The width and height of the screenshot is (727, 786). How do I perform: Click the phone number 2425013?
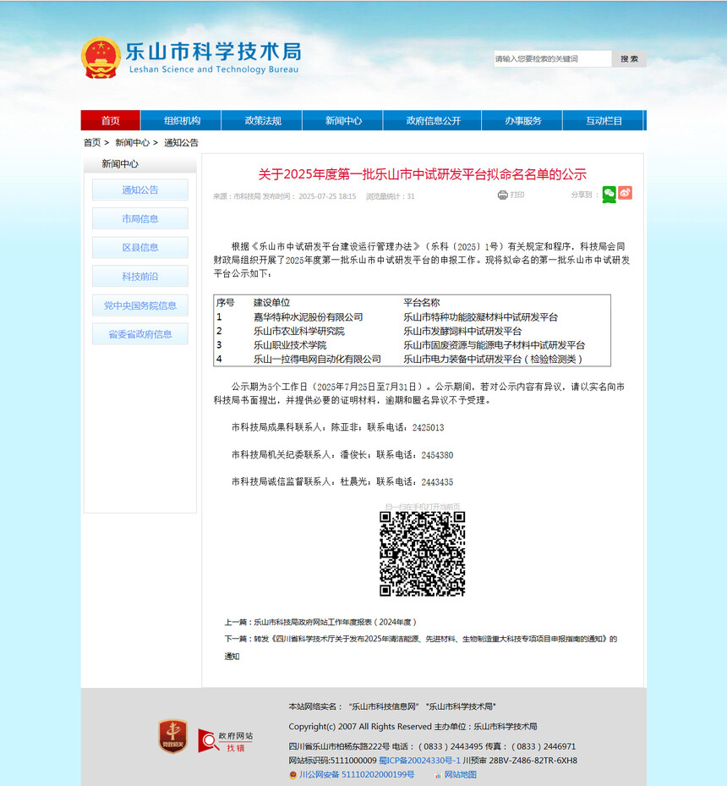428,427
